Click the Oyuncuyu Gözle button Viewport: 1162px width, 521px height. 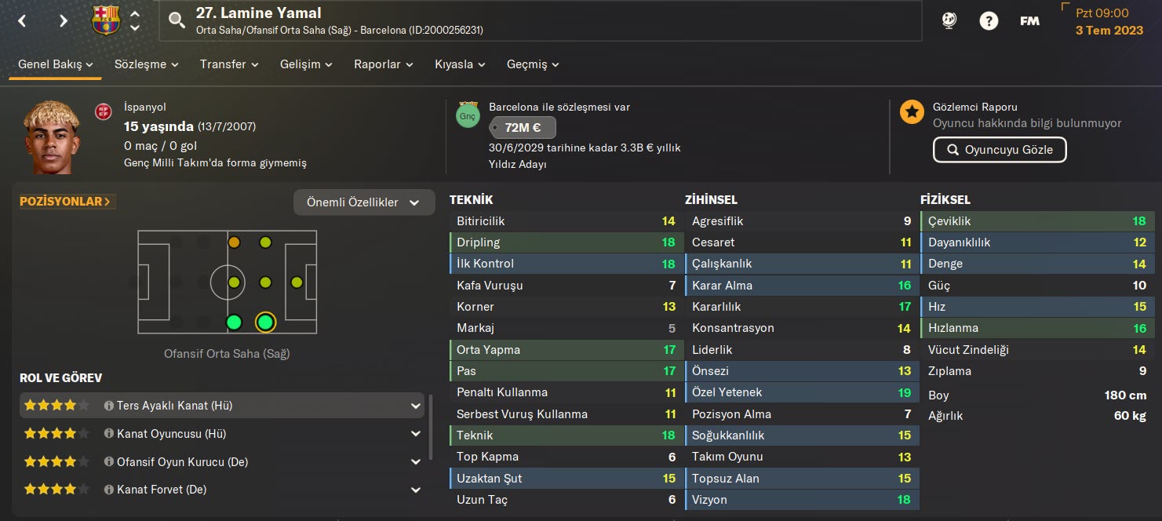point(999,150)
